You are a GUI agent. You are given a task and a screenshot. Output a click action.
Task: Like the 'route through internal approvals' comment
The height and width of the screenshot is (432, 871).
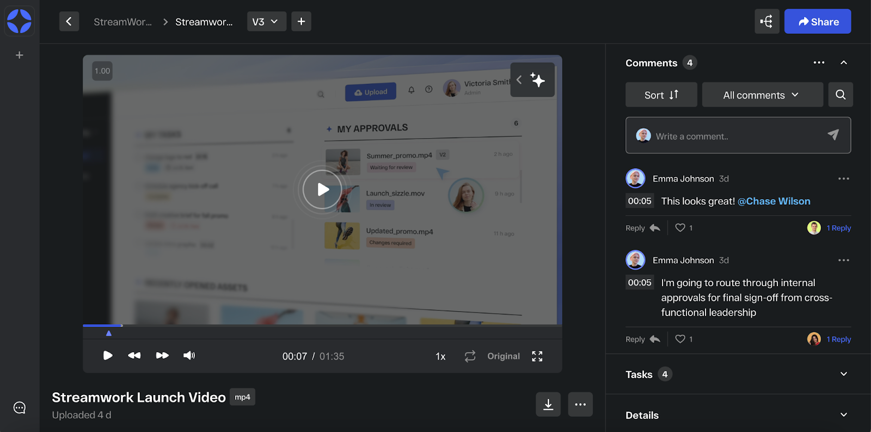coord(680,338)
